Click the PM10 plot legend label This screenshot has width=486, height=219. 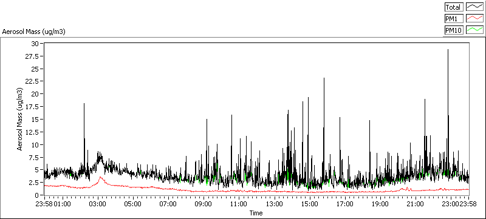click(454, 30)
